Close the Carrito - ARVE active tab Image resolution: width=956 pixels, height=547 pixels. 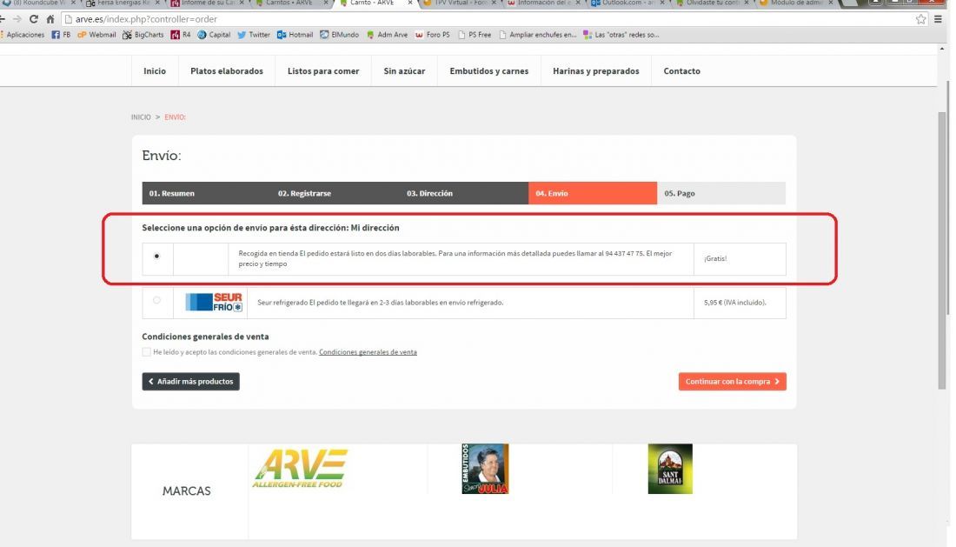tap(409, 3)
